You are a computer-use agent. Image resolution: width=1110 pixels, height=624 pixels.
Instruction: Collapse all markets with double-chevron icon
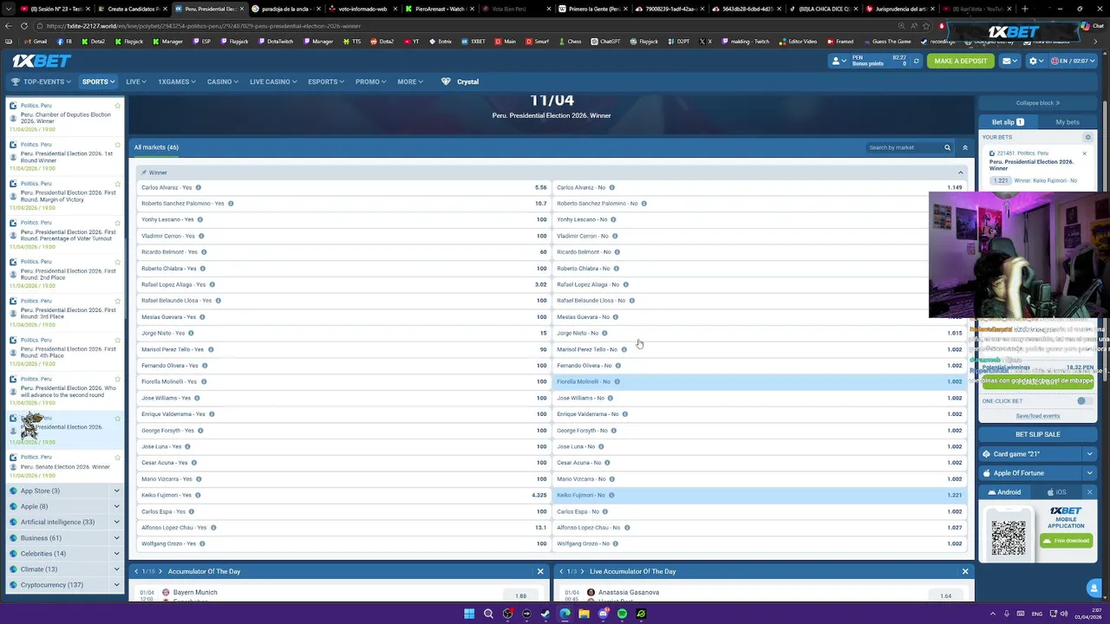pos(965,147)
